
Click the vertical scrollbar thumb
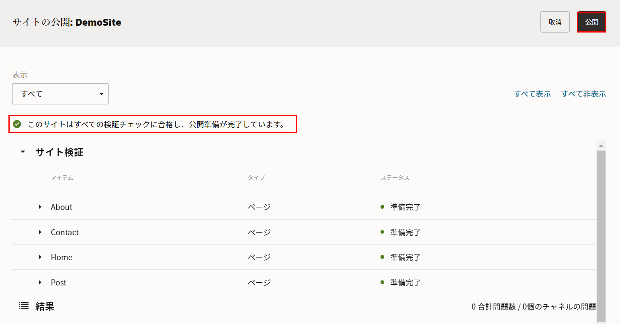pyautogui.click(x=601, y=236)
